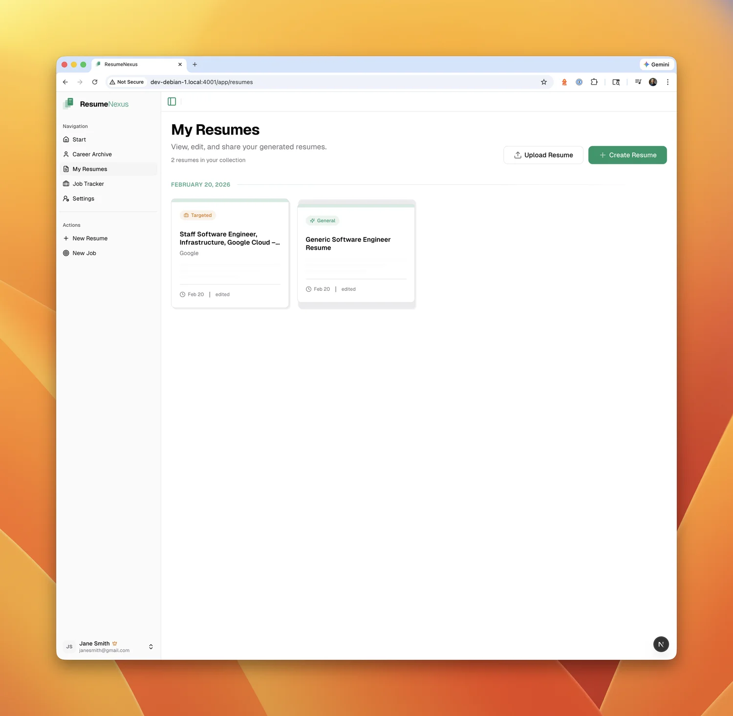Open the browser Extensions puzzle icon

coord(594,82)
